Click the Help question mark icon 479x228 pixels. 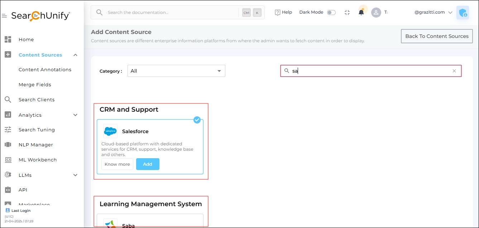[278, 13]
